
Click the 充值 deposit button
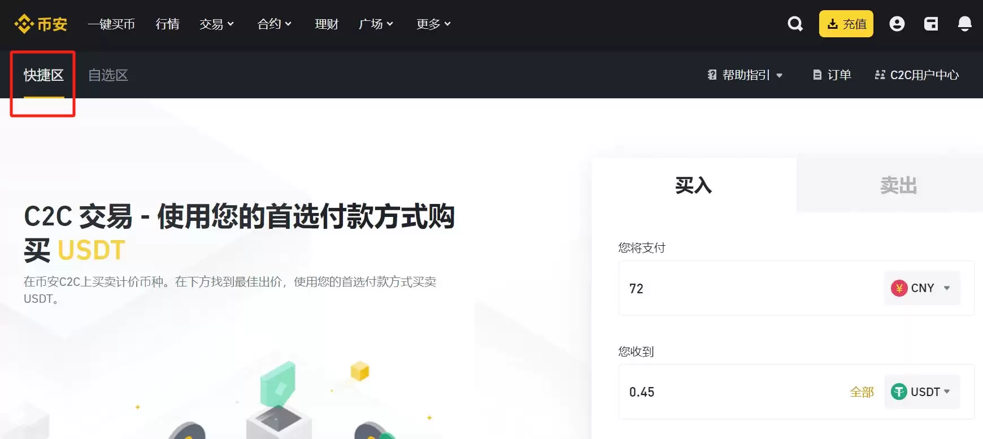[x=846, y=24]
